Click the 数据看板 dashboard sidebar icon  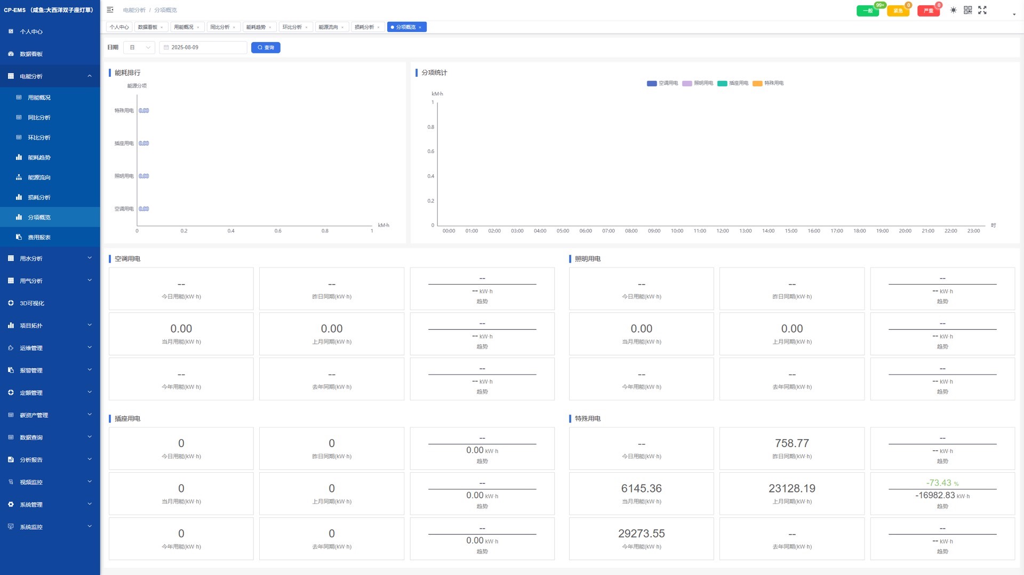pyautogui.click(x=11, y=54)
